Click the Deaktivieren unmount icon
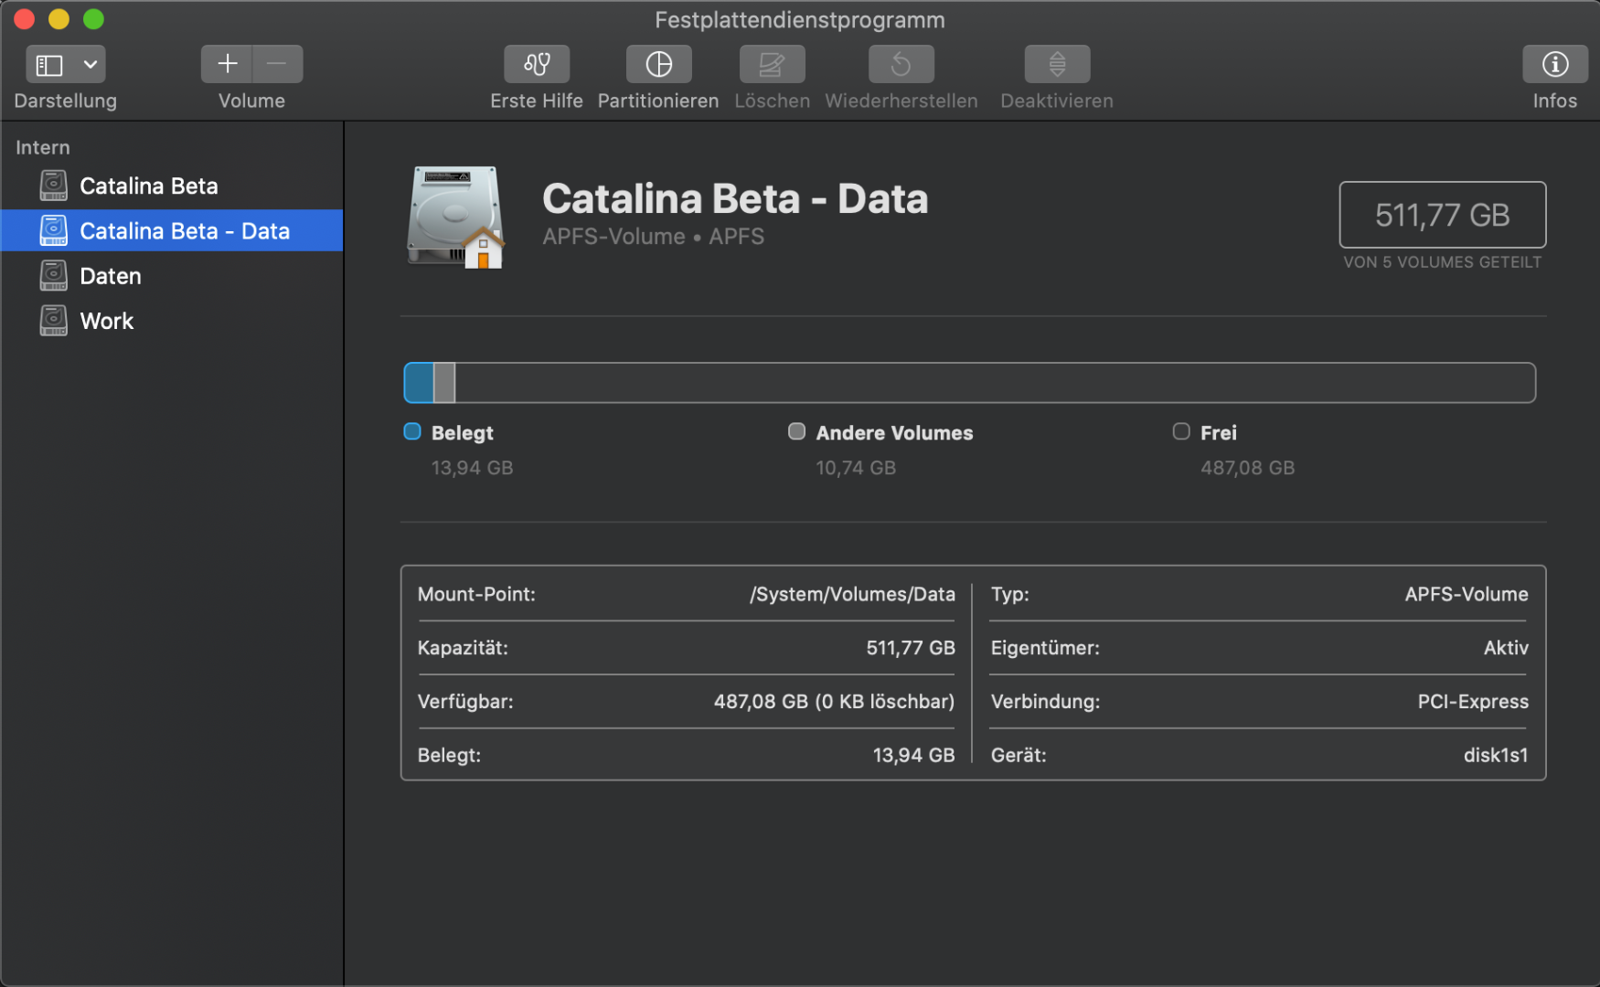This screenshot has width=1600, height=987. click(1057, 64)
